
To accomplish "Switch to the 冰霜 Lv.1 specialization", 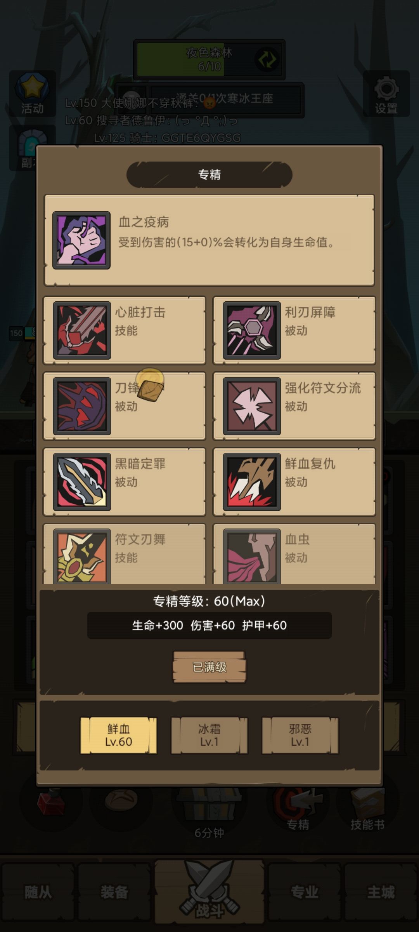I will [x=209, y=736].
